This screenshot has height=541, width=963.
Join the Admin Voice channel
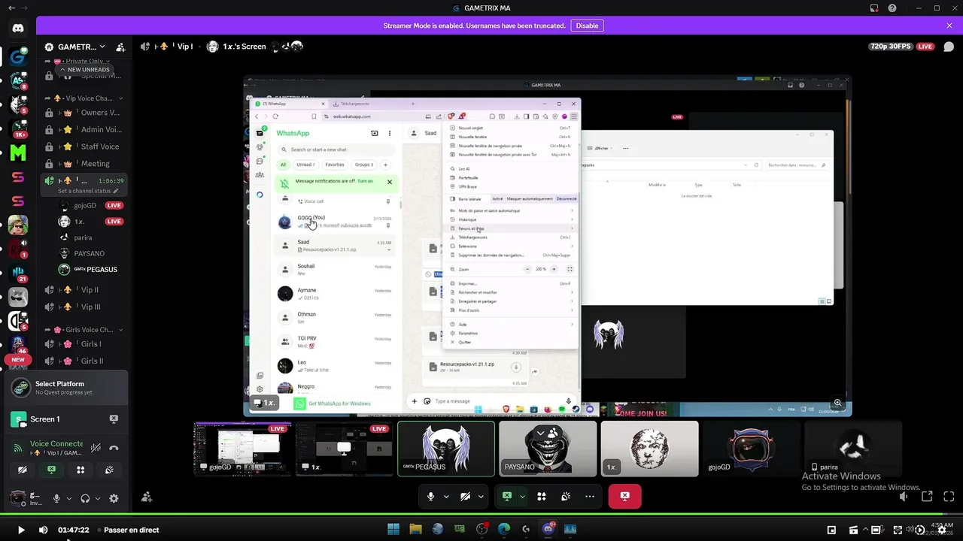click(x=84, y=129)
